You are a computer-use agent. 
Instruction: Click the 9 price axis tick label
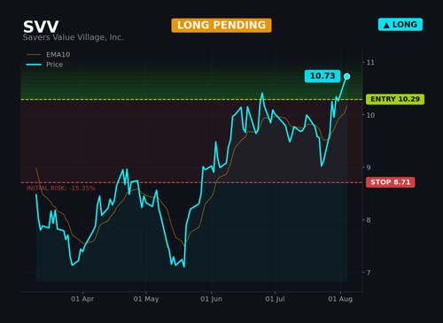point(369,167)
